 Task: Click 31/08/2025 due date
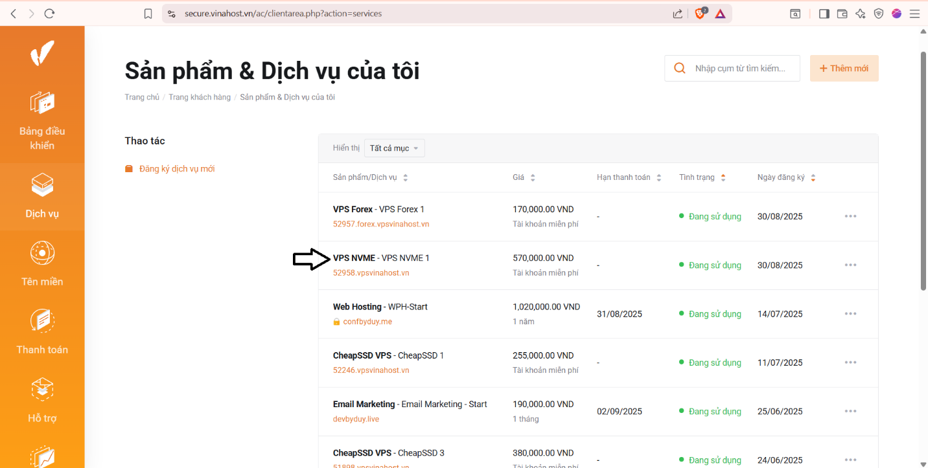point(620,314)
